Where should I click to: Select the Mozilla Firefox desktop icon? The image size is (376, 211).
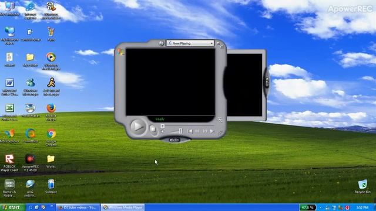click(x=51, y=113)
